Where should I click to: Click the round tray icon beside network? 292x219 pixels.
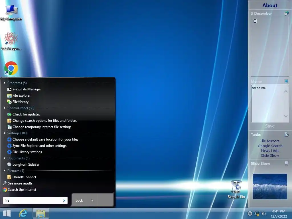[250, 214]
